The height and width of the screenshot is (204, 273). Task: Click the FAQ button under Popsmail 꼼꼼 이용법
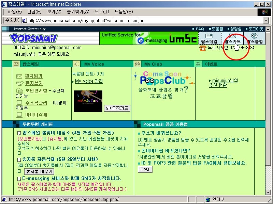click(145, 169)
